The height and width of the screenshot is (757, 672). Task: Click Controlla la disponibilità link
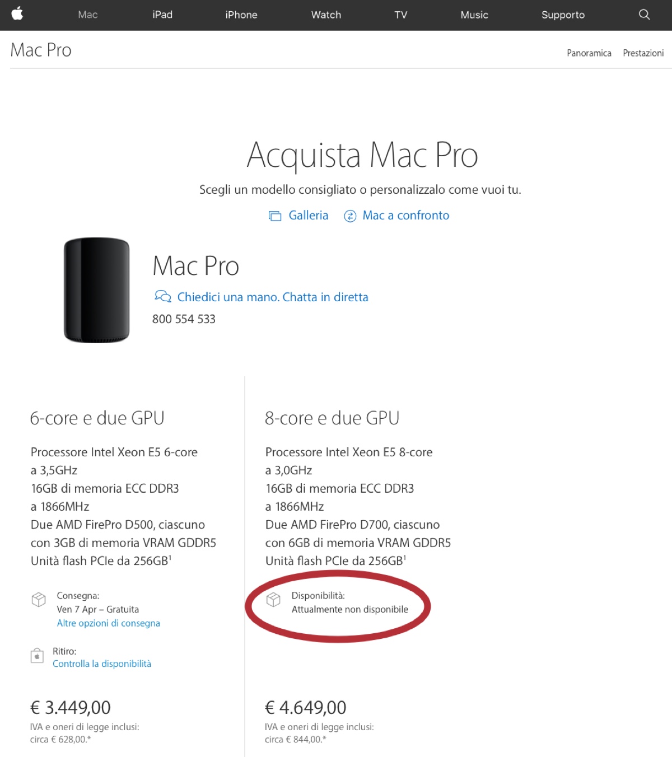click(x=102, y=663)
